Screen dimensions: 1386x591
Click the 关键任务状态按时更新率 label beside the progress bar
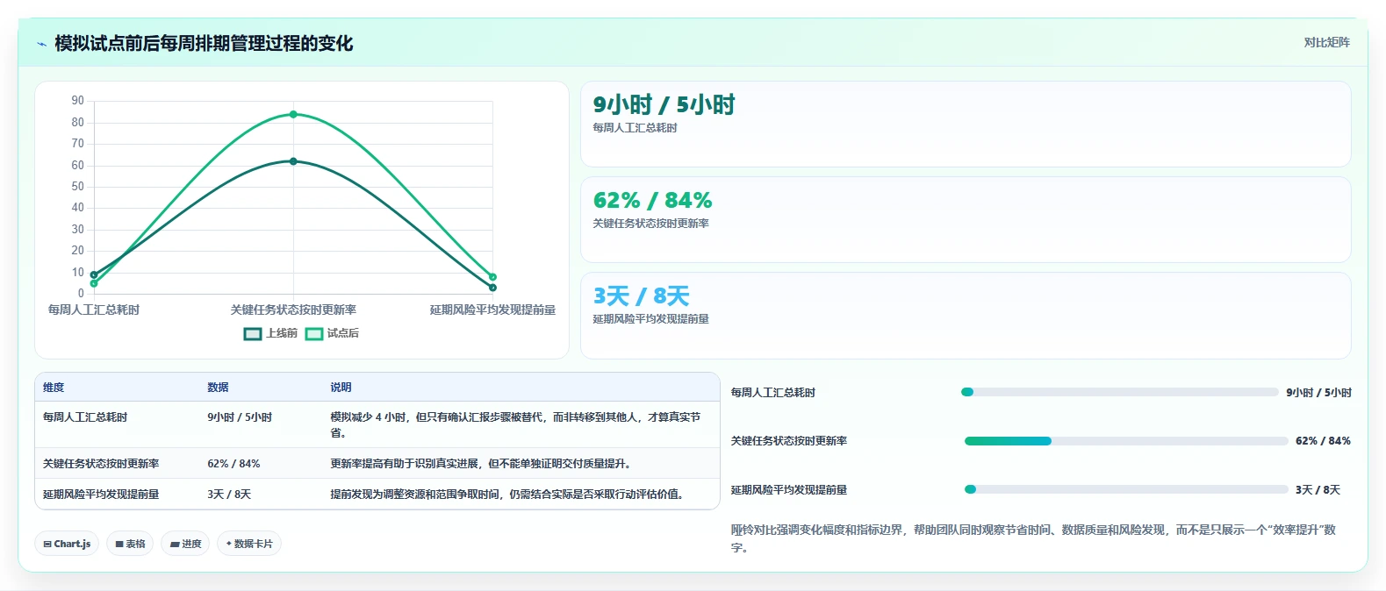(x=789, y=441)
